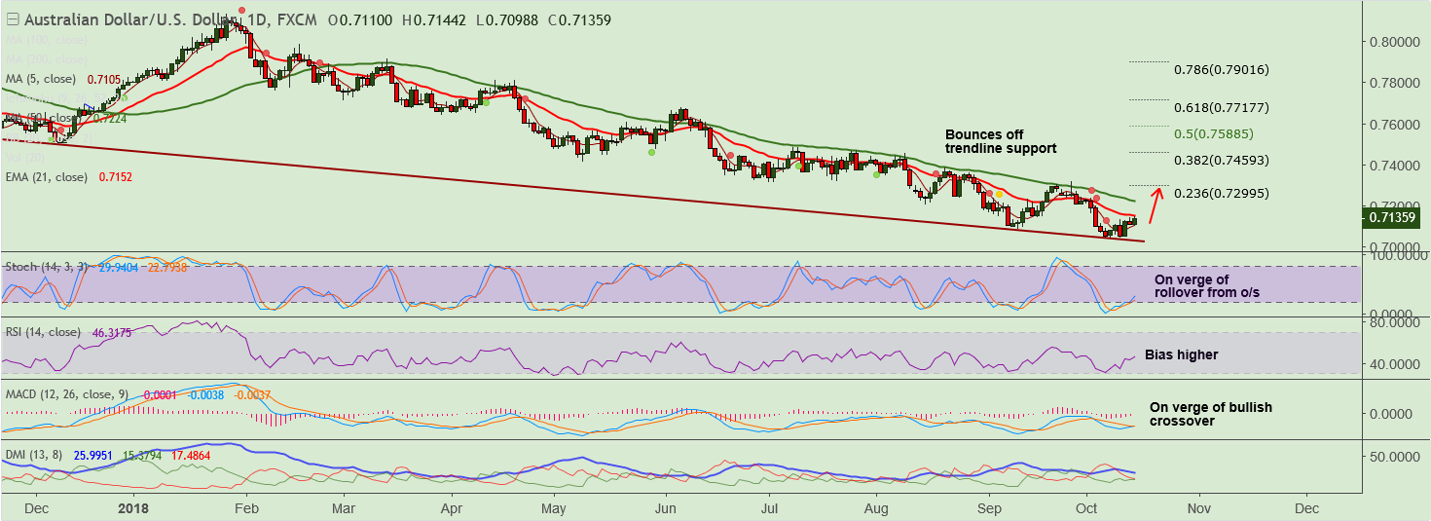Image resolution: width=1431 pixels, height=521 pixels.
Task: Click the May label on the time axis
Action: 553,507
